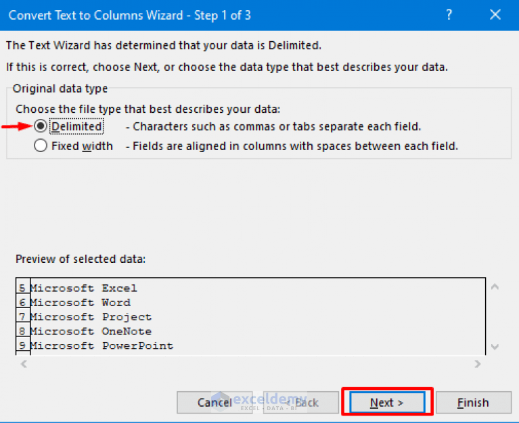Viewport: 519px width, 423px height.
Task: Select preview row 'Microsoft OneNote'
Action: point(91,331)
